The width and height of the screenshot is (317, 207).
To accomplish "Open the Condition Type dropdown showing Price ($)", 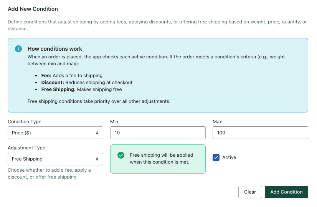I will point(55,133).
